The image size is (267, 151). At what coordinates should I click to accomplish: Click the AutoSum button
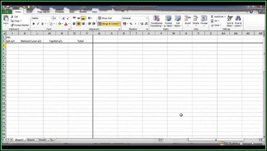[x=217, y=17]
